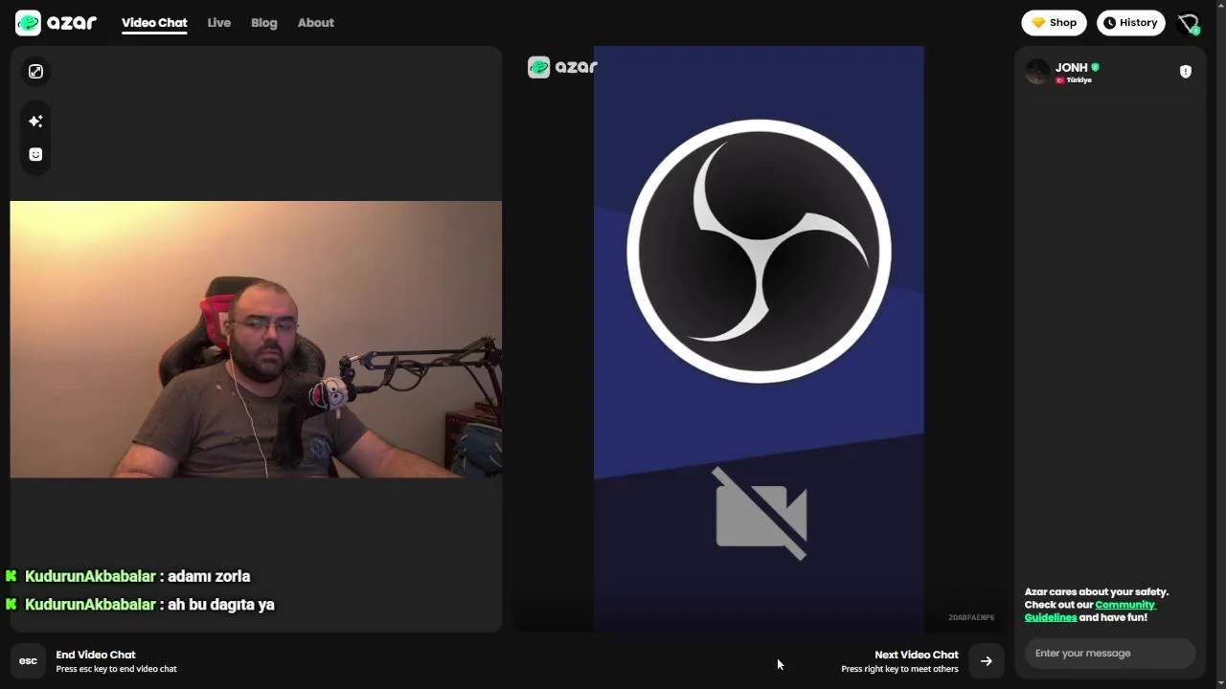Focus the Enter your message field
The image size is (1226, 689).
pos(1109,654)
